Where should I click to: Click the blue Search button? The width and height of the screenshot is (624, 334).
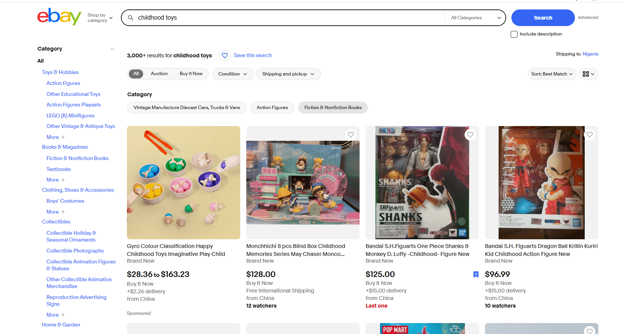coord(543,18)
